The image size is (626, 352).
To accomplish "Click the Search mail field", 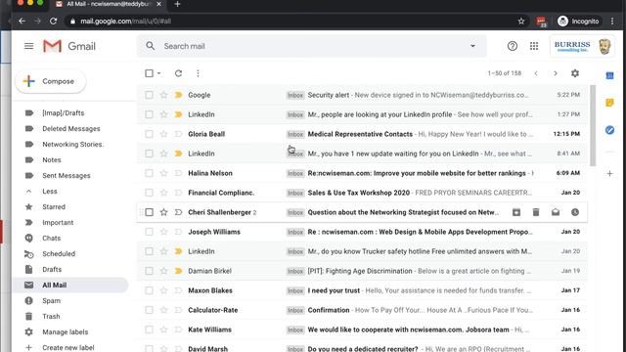I will tap(311, 46).
